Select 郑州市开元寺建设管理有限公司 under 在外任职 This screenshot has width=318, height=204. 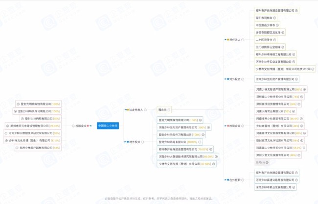(277, 173)
